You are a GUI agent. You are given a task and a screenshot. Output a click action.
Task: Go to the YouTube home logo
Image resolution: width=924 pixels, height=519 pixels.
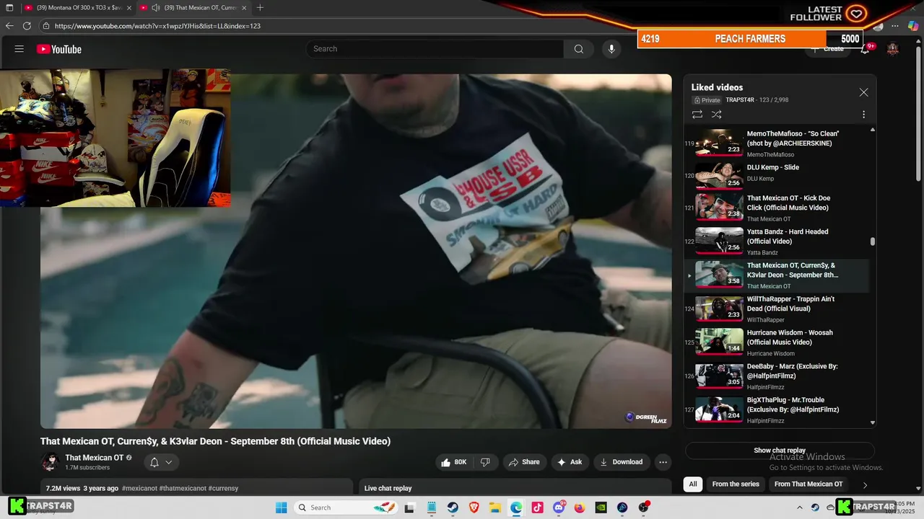(59, 49)
